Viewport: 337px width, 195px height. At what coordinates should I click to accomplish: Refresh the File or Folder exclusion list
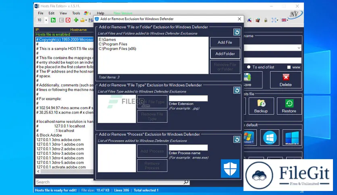(x=237, y=32)
